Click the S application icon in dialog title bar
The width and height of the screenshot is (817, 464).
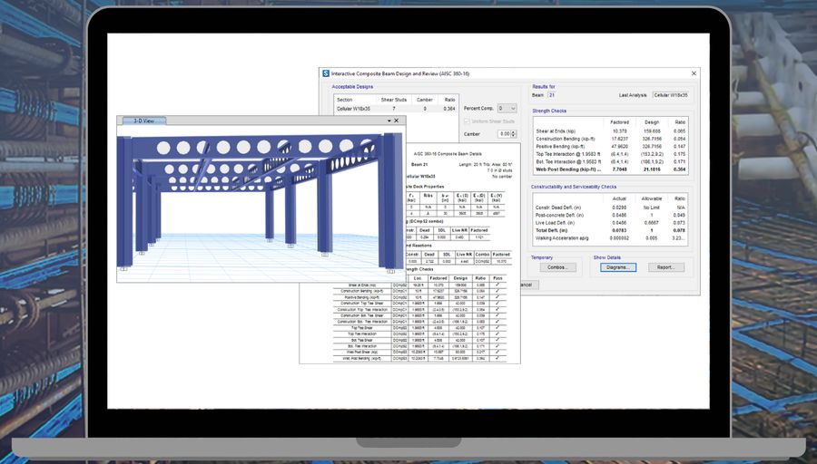pos(326,73)
